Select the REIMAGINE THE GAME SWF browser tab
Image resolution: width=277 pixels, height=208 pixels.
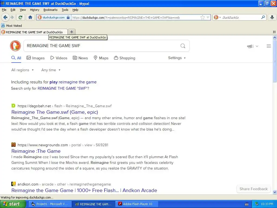pyautogui.click(x=34, y=32)
